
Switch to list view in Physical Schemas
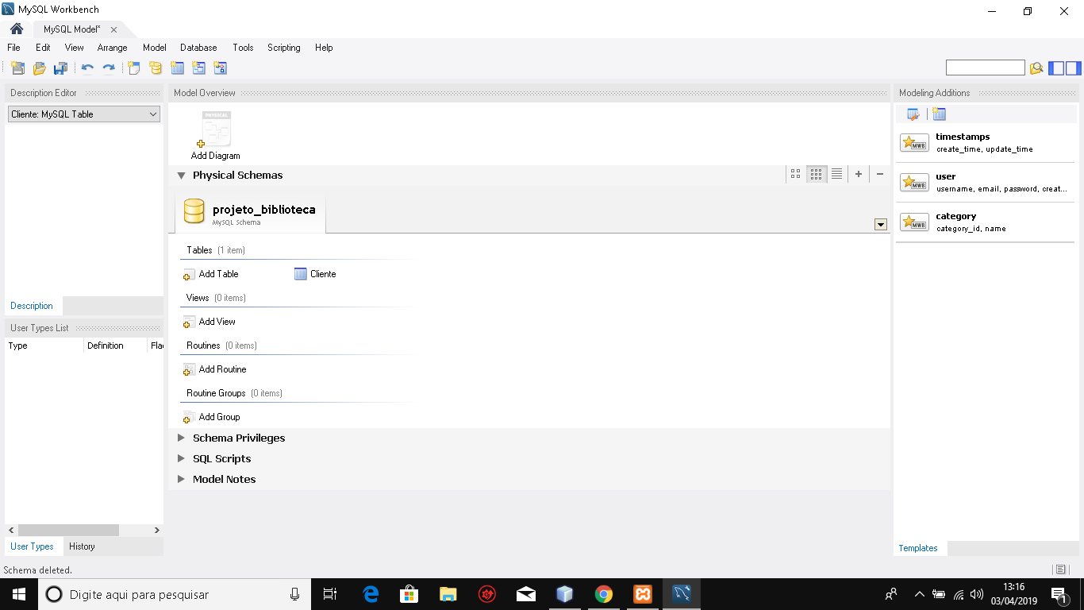(x=836, y=174)
